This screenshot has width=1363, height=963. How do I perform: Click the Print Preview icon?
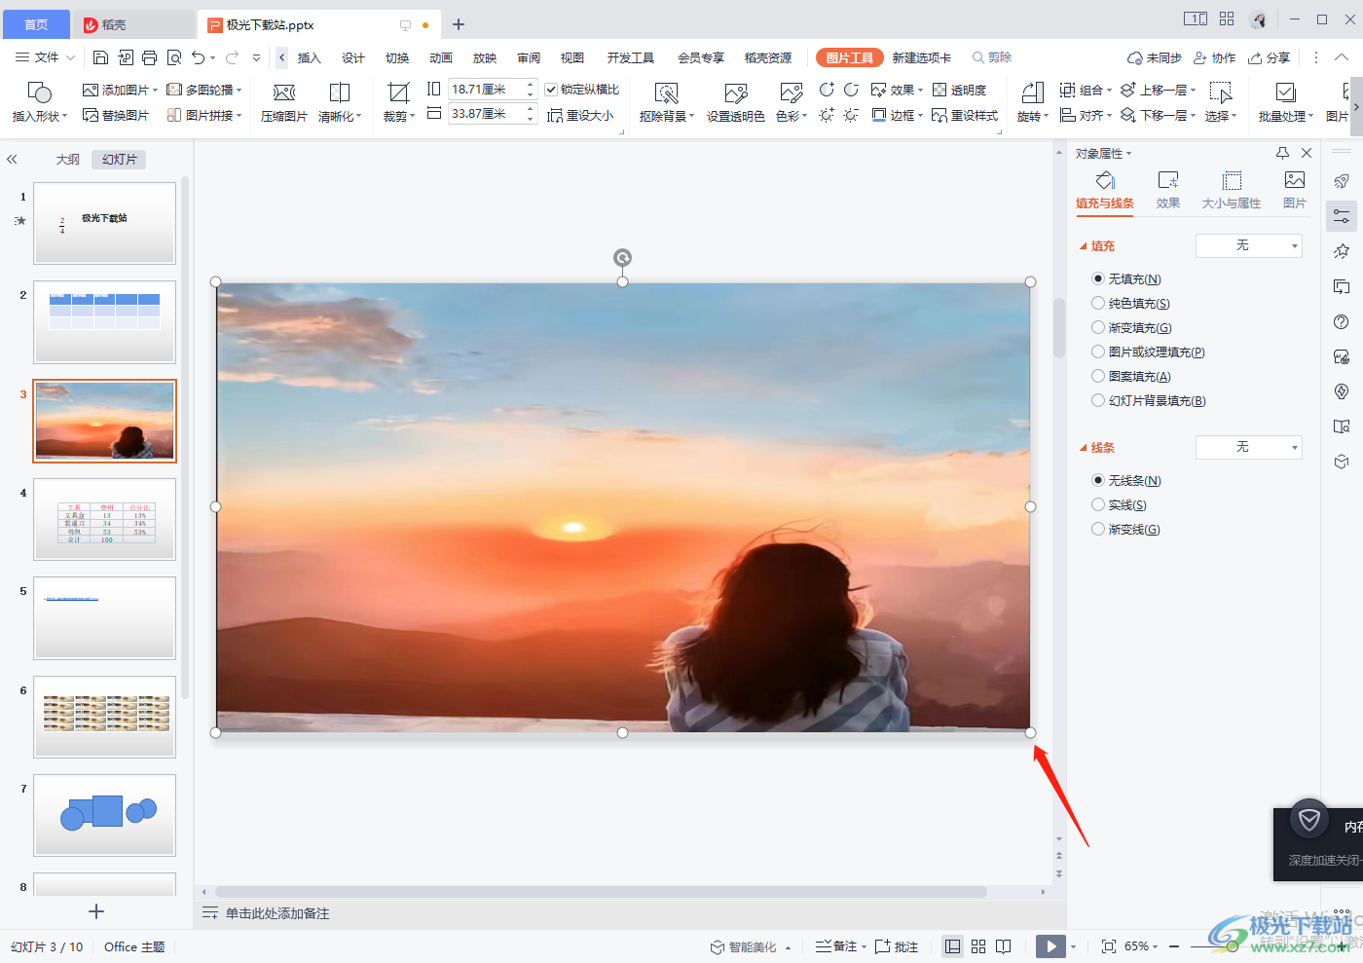(x=174, y=57)
